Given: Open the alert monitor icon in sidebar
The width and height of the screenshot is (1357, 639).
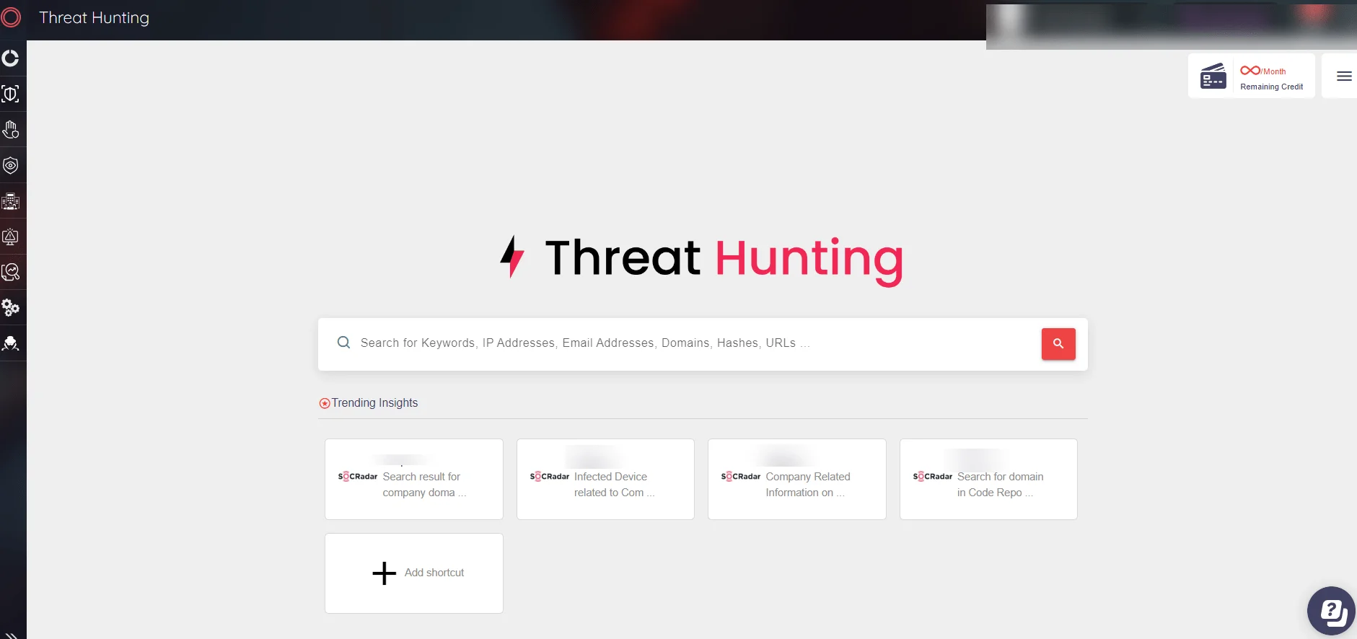Looking at the screenshot, I should [x=11, y=237].
